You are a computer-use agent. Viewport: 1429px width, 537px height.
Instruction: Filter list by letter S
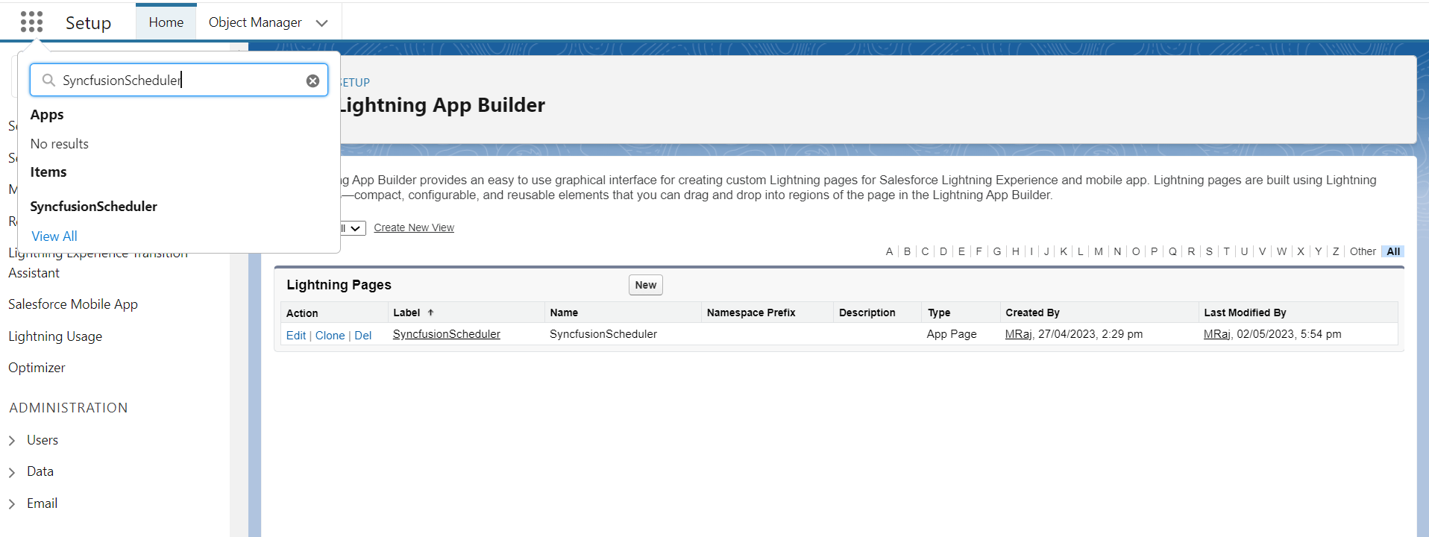pyautogui.click(x=1209, y=251)
